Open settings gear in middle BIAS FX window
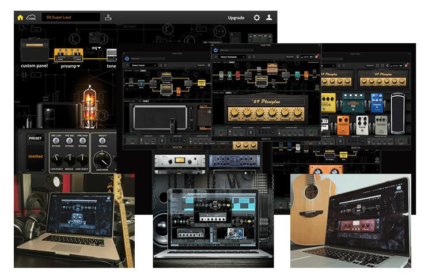This screenshot has width=432, height=280. (x=317, y=57)
